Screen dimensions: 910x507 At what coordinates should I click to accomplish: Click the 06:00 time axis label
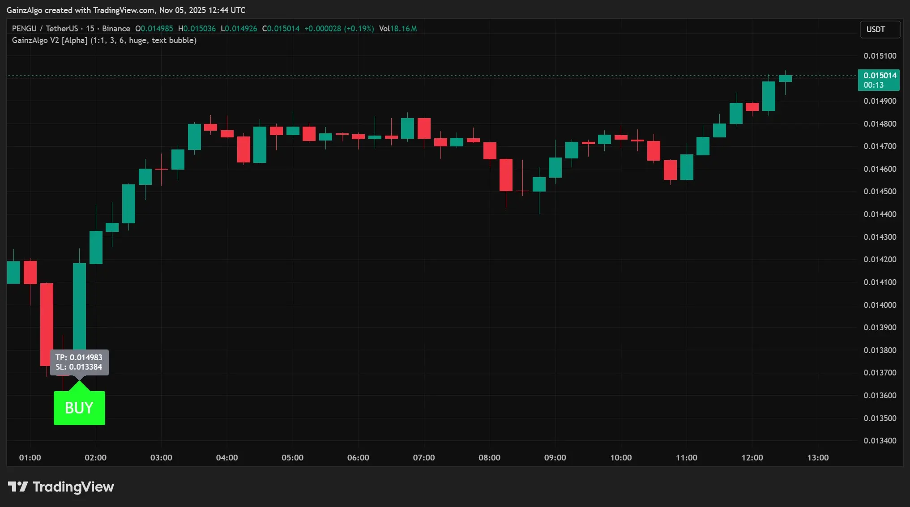point(358,457)
